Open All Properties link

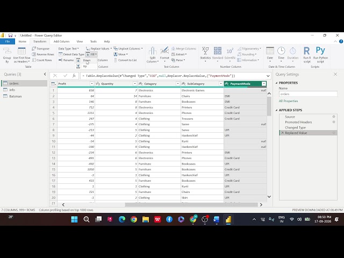tap(288, 101)
